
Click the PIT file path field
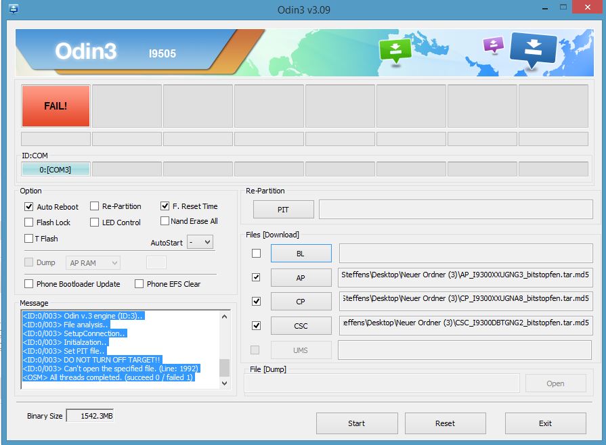(456, 209)
